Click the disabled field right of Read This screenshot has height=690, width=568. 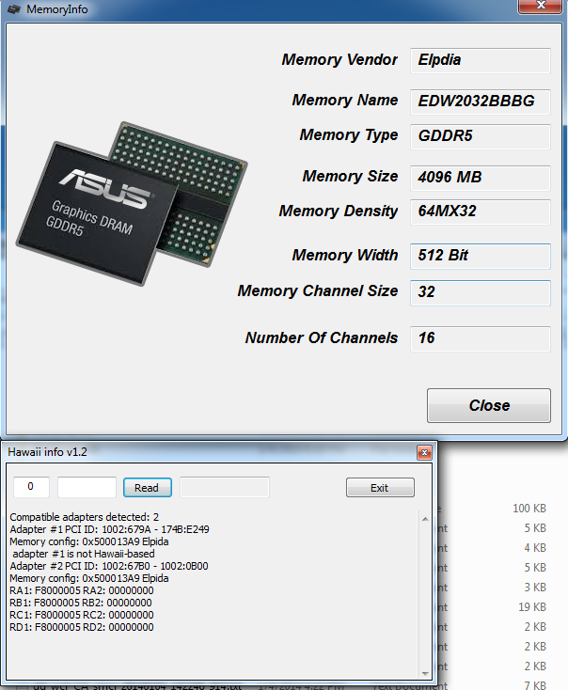point(225,487)
